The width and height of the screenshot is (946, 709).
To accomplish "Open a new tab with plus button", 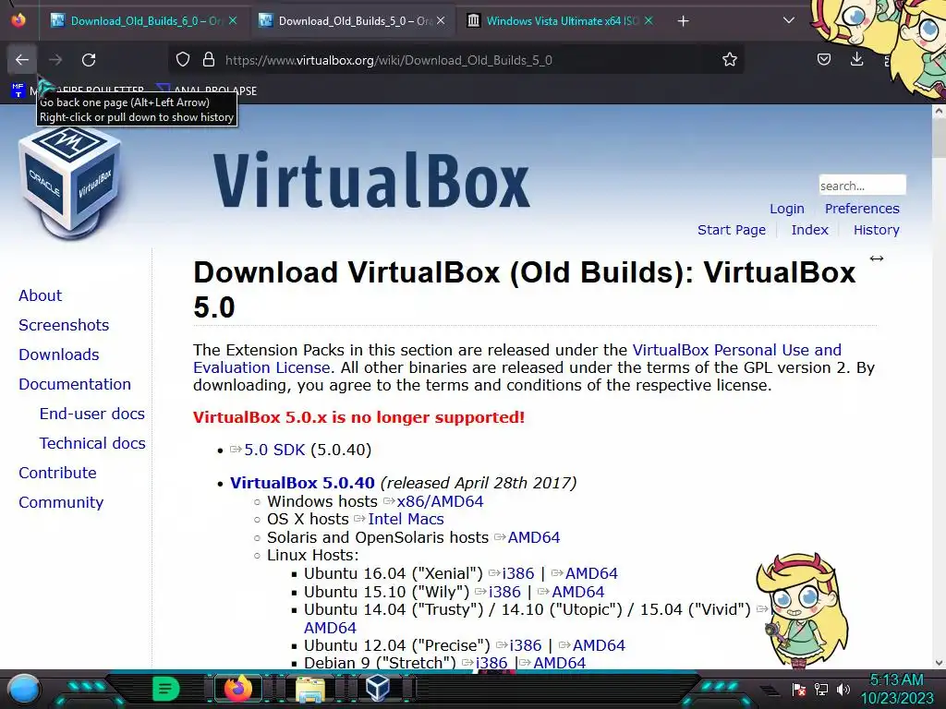I will click(x=683, y=21).
